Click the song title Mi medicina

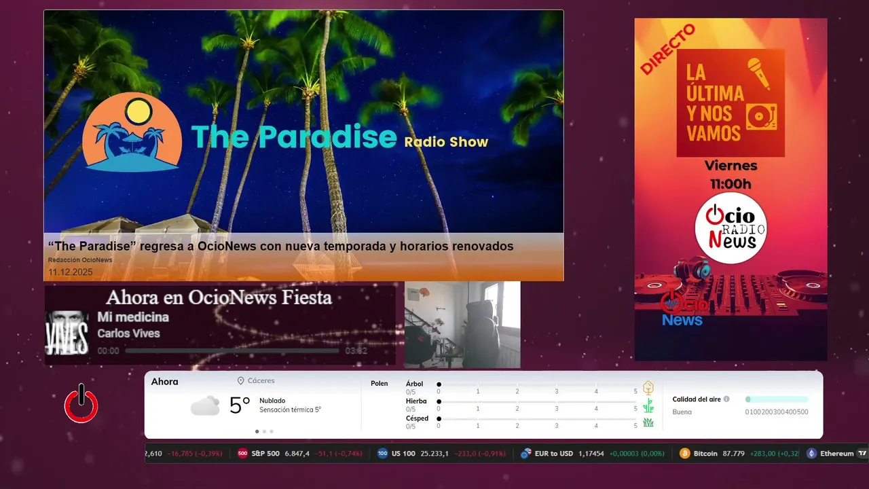(x=133, y=317)
